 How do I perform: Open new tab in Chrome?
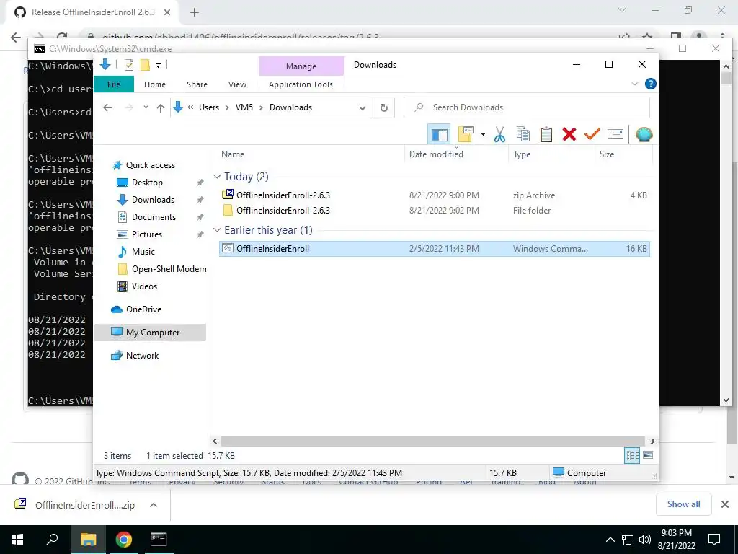point(195,12)
